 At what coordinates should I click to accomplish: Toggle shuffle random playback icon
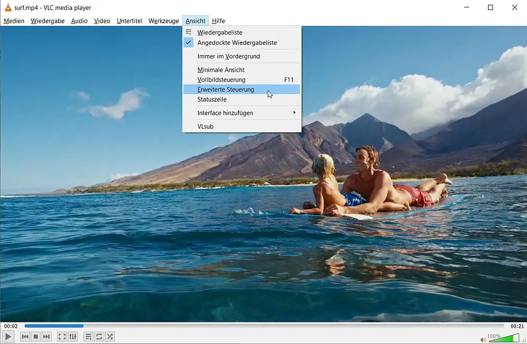(x=110, y=336)
